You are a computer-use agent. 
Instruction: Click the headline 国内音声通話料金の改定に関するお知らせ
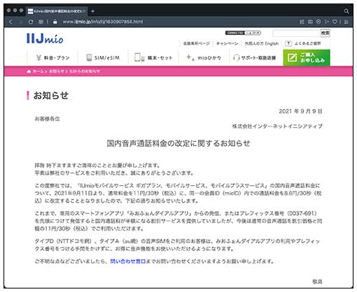click(178, 143)
